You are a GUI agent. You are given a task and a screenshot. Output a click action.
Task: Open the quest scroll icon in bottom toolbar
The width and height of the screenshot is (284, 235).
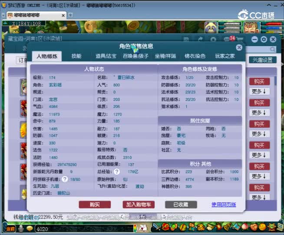(x=210, y=227)
